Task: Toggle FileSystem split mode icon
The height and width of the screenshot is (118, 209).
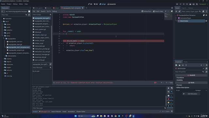Action: tap(29, 11)
